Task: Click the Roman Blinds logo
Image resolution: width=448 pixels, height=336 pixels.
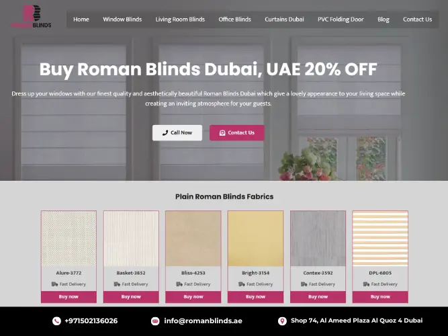Action: (32, 17)
